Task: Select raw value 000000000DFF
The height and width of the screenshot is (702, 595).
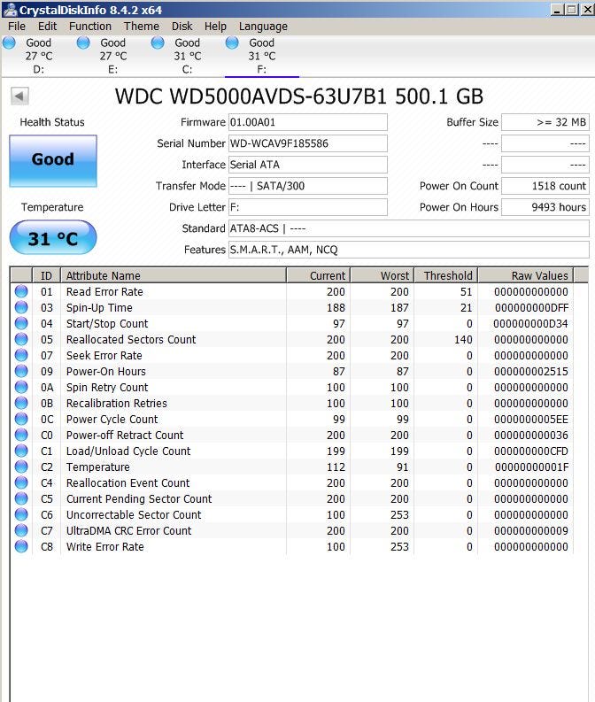Action: pyautogui.click(x=531, y=308)
